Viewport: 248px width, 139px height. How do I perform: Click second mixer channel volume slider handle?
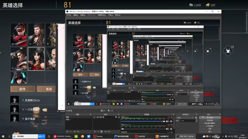(122, 129)
